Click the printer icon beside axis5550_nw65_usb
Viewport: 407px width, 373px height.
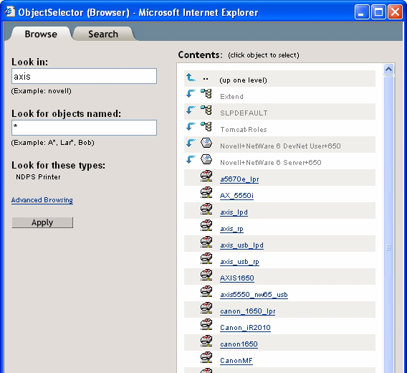click(206, 291)
